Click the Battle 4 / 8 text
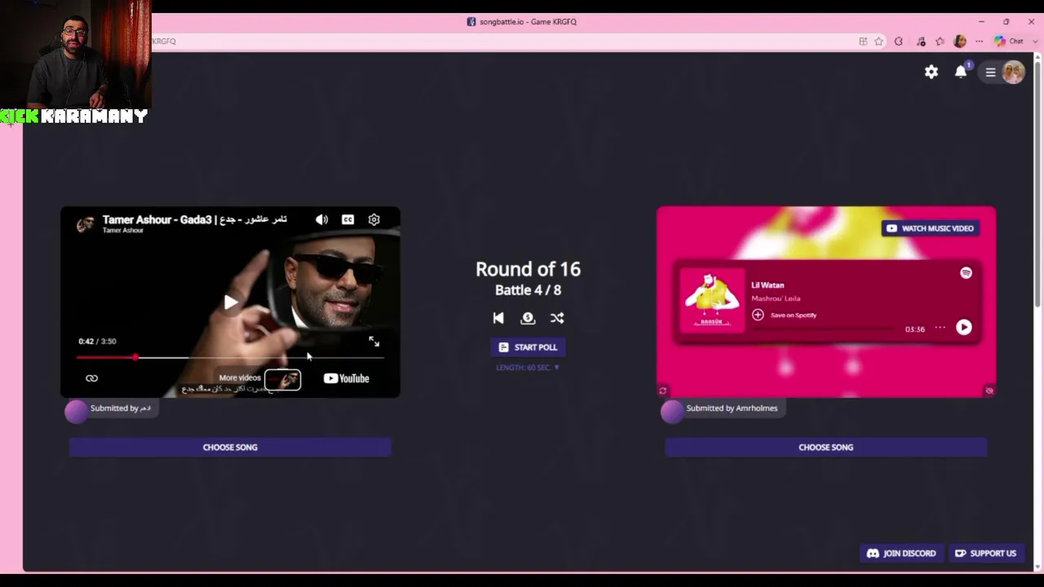Image resolution: width=1044 pixels, height=587 pixels. pyautogui.click(x=528, y=290)
